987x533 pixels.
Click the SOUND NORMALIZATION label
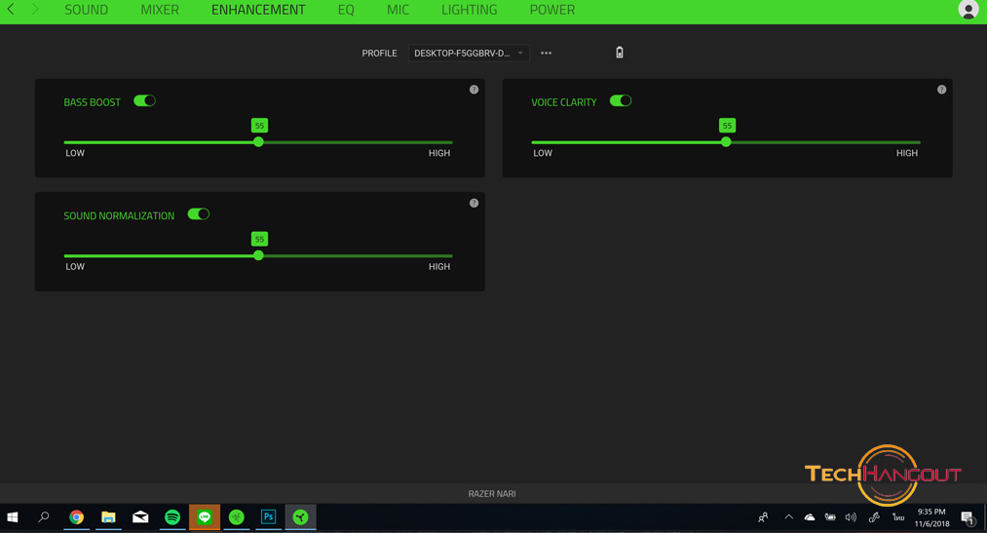tap(119, 215)
